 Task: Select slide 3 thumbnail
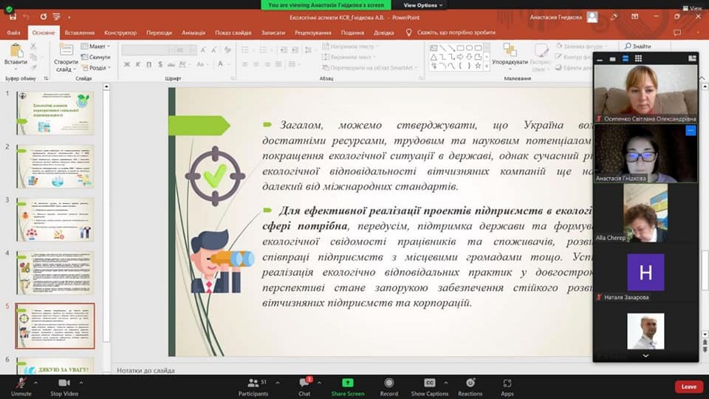(x=55, y=219)
